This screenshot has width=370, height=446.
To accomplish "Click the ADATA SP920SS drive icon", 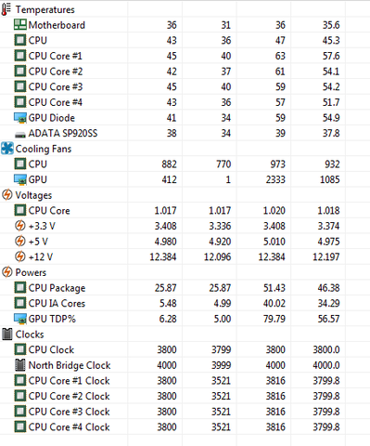I will coord(20,135).
